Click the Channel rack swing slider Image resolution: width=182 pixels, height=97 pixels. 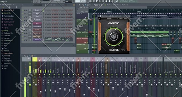click(x=66, y=5)
